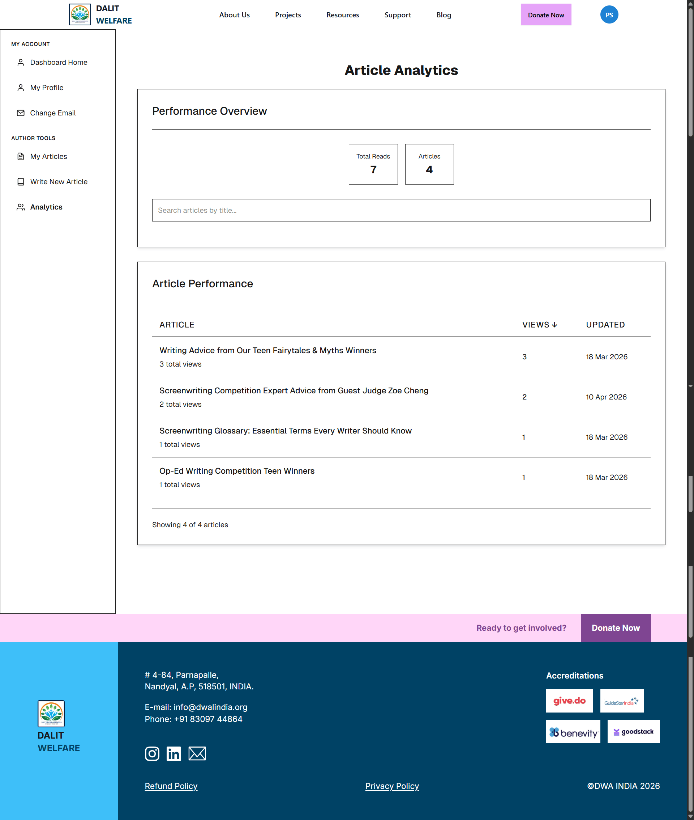
Task: Open the Privacy Policy link
Action: [392, 786]
